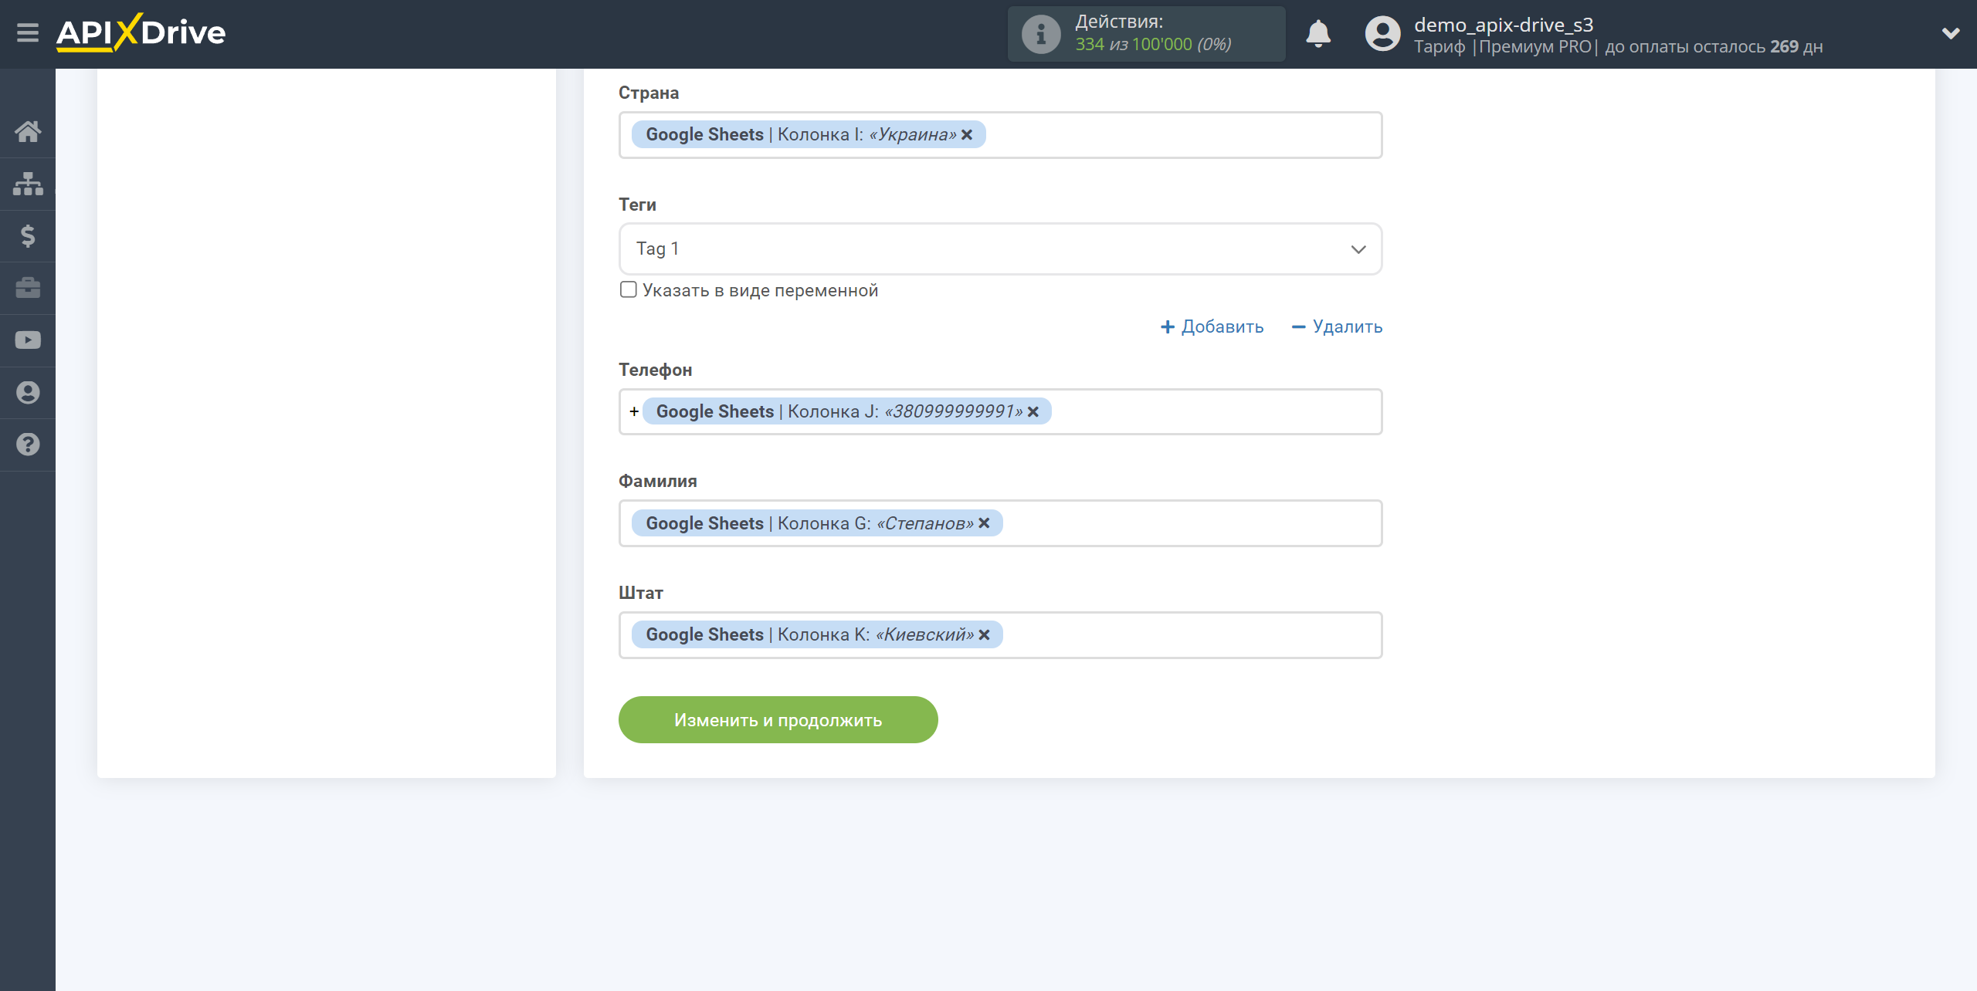Click inside the Телефон input field

[x=1000, y=411]
